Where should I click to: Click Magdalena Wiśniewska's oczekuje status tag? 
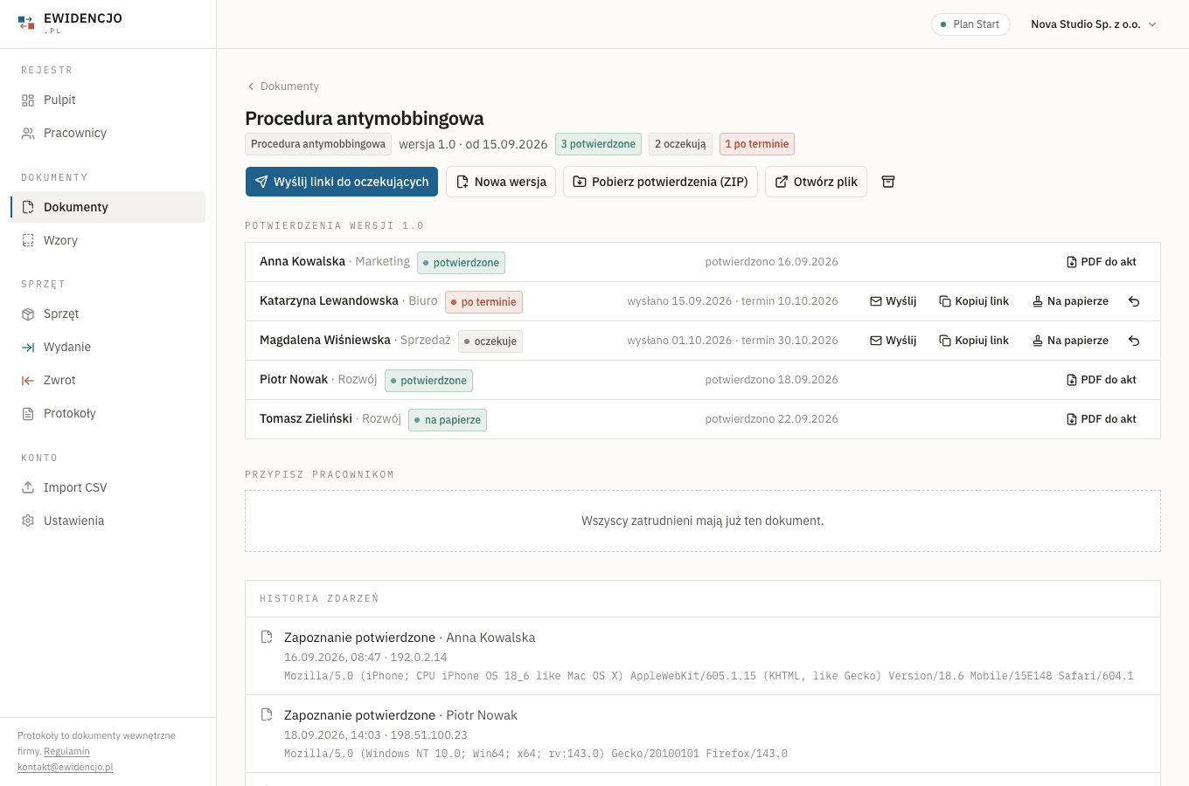[x=490, y=341]
